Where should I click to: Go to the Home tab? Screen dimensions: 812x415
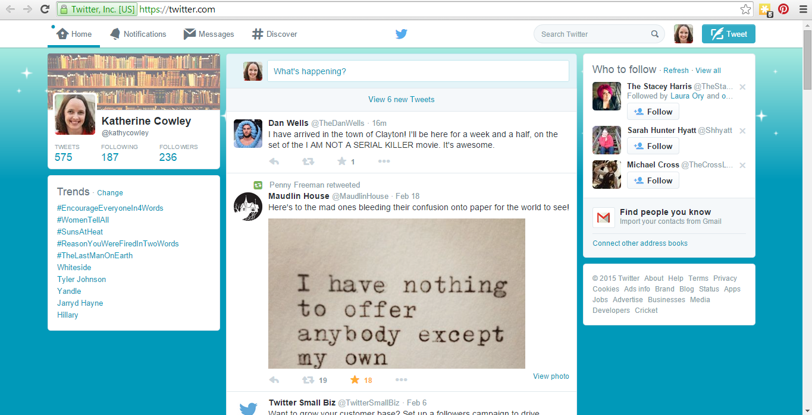[74, 34]
